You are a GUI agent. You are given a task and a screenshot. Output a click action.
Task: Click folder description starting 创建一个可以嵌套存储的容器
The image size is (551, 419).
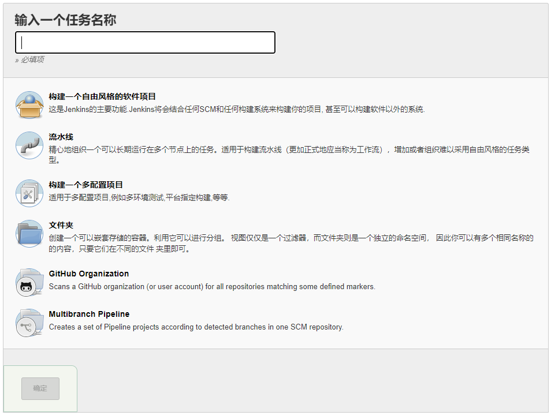coord(291,244)
